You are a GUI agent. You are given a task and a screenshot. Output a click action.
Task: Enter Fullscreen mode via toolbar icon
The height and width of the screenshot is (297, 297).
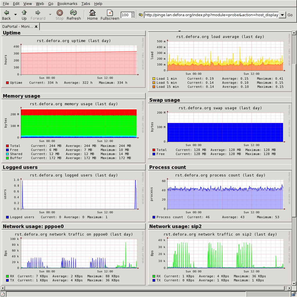click(x=110, y=13)
